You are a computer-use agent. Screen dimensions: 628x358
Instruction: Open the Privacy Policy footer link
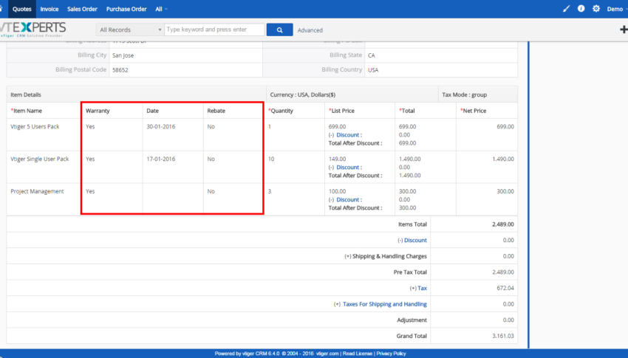click(391, 354)
